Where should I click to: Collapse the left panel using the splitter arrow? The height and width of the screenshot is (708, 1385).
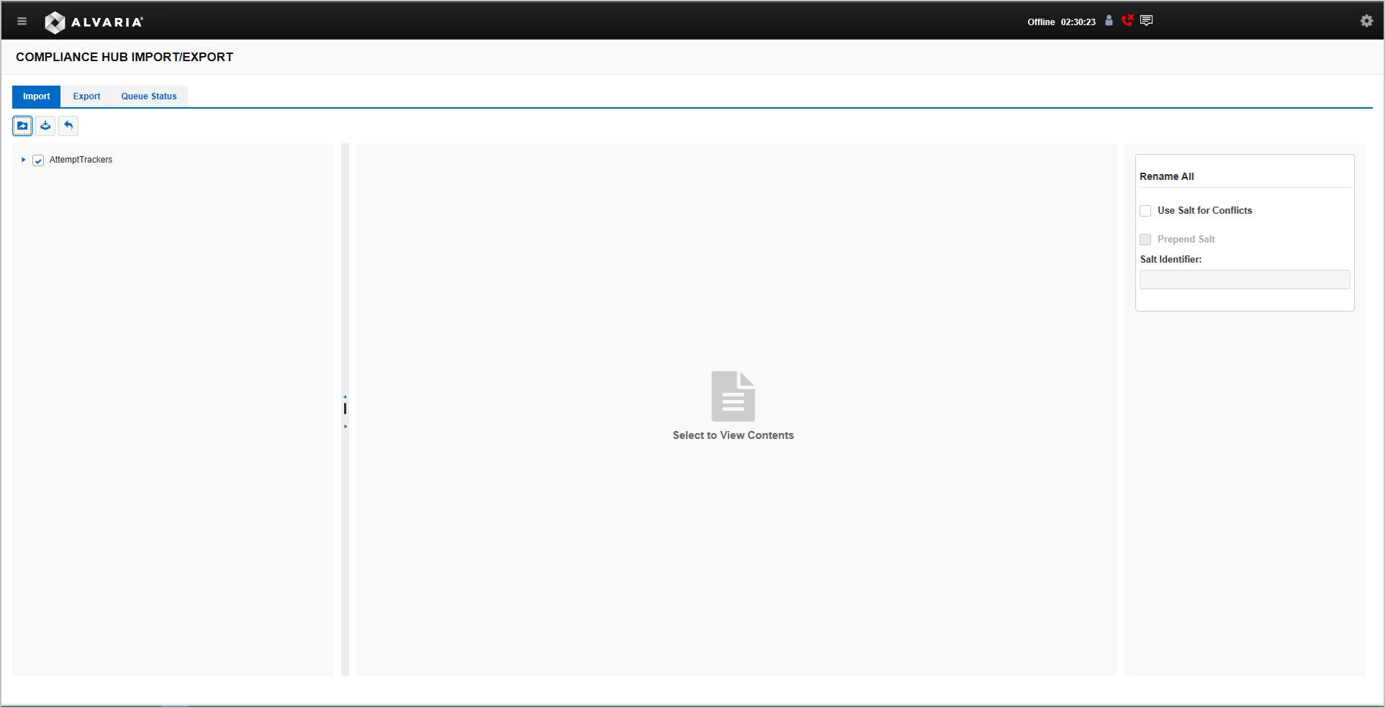[x=346, y=395]
